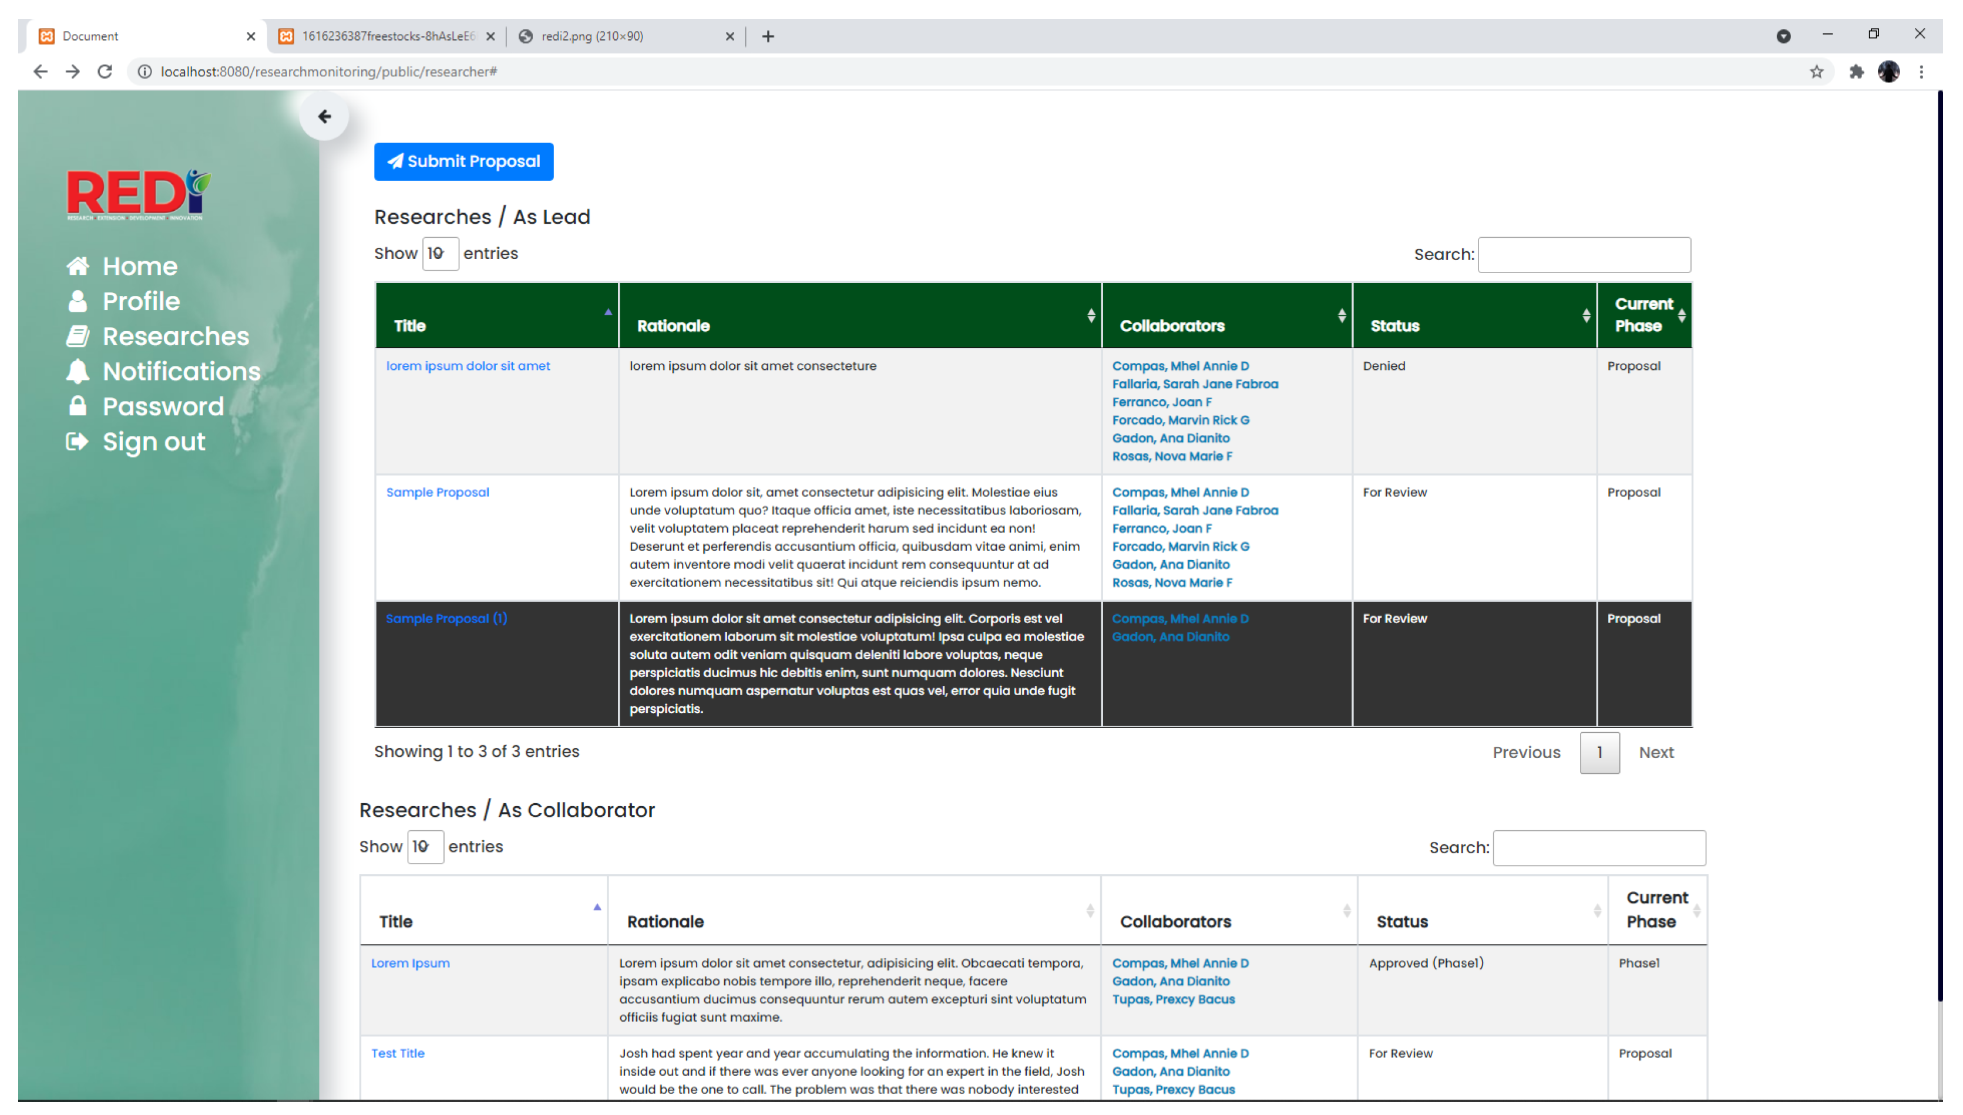Click the As Lead Search input field

point(1584,255)
